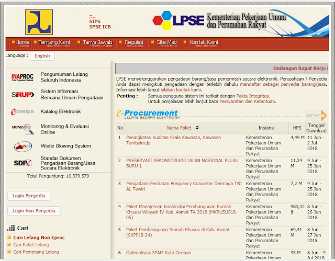The height and width of the screenshot is (261, 335).
Task: Open Paket Pembangunan Rumah Khusus Kab. Asmat
Action: pos(177,232)
